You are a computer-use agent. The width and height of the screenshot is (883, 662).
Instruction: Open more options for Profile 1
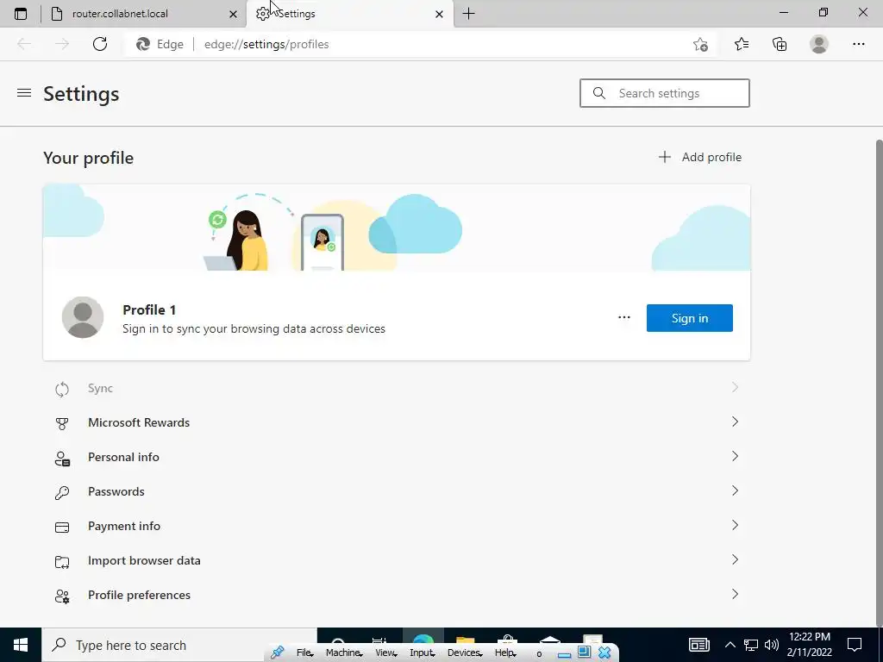coord(624,317)
